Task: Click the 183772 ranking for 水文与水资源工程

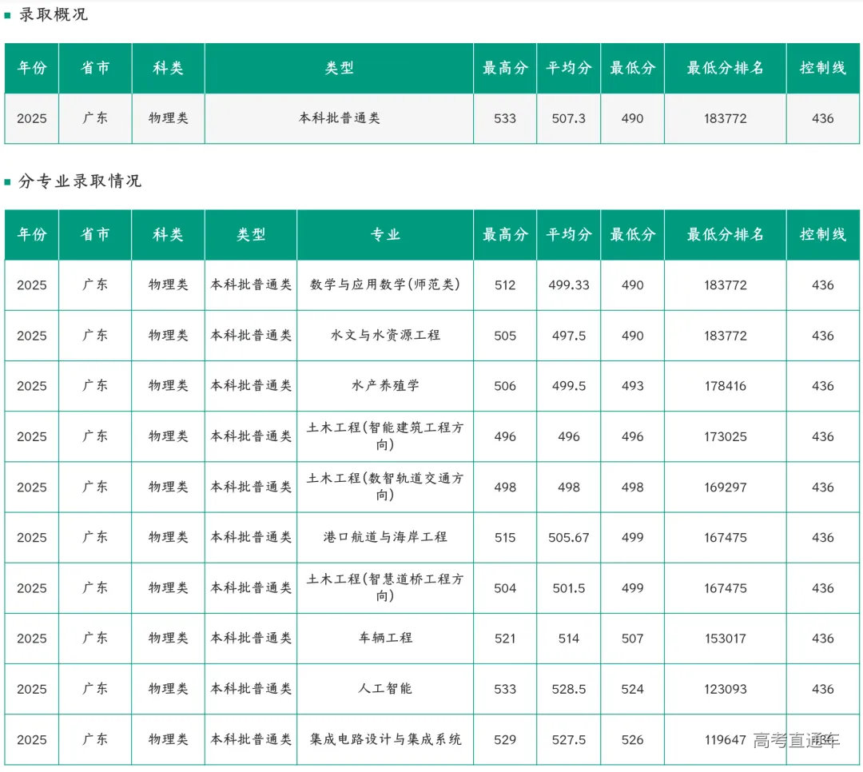Action: (724, 336)
